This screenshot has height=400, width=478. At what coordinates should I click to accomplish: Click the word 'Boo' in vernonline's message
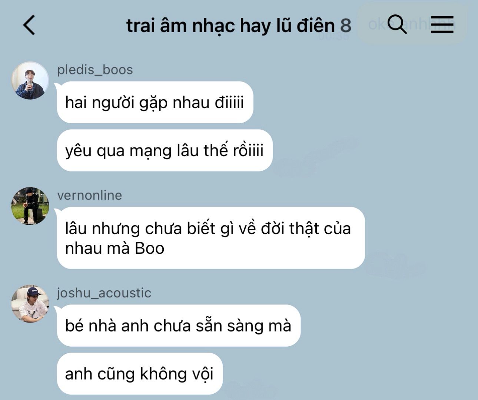click(149, 248)
